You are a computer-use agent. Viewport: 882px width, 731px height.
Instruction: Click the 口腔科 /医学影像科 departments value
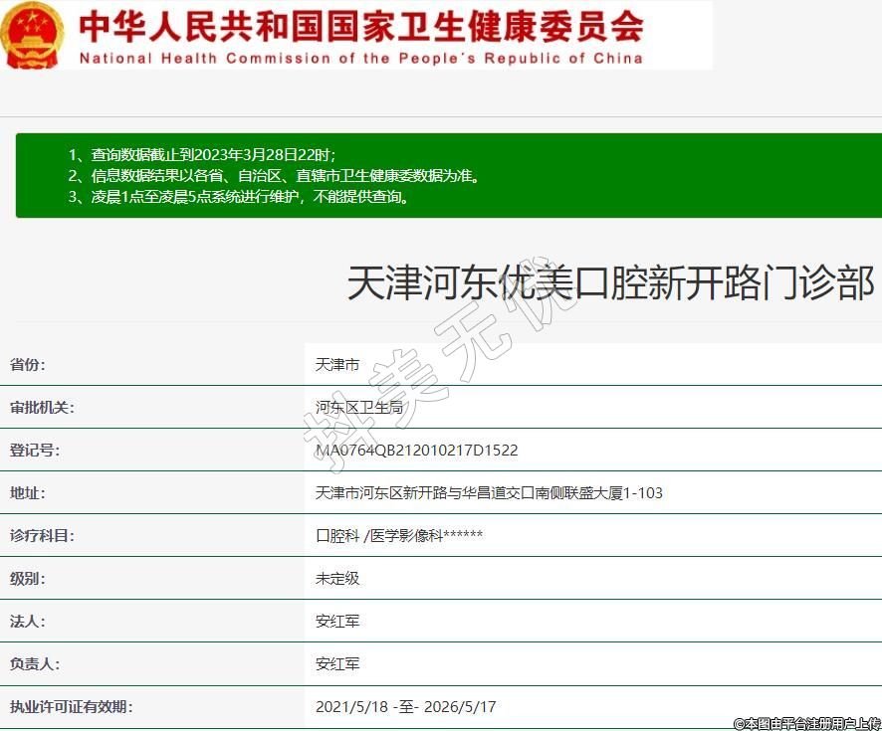tap(399, 536)
